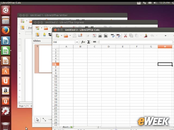Image resolution: width=174 pixels, height=130 pixels.
Task: Click the Styles and Formatting icon in Writer
Action: (x=23, y=28)
